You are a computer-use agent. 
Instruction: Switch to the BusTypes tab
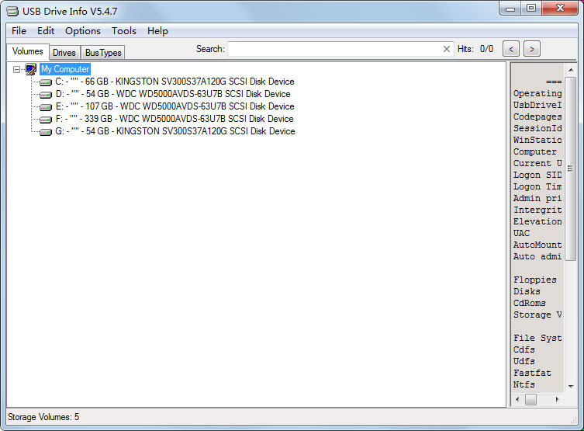103,53
